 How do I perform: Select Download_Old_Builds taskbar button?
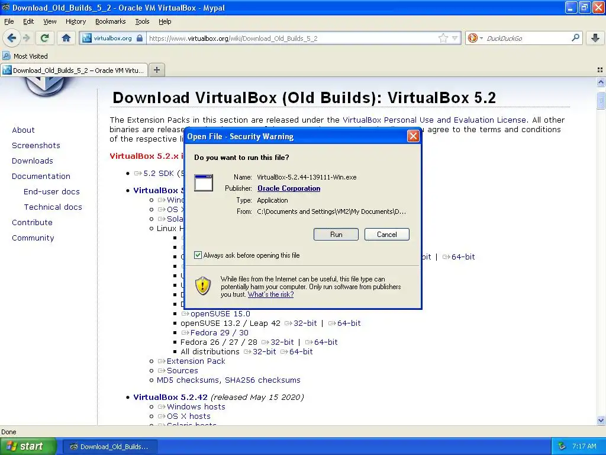[109, 447]
